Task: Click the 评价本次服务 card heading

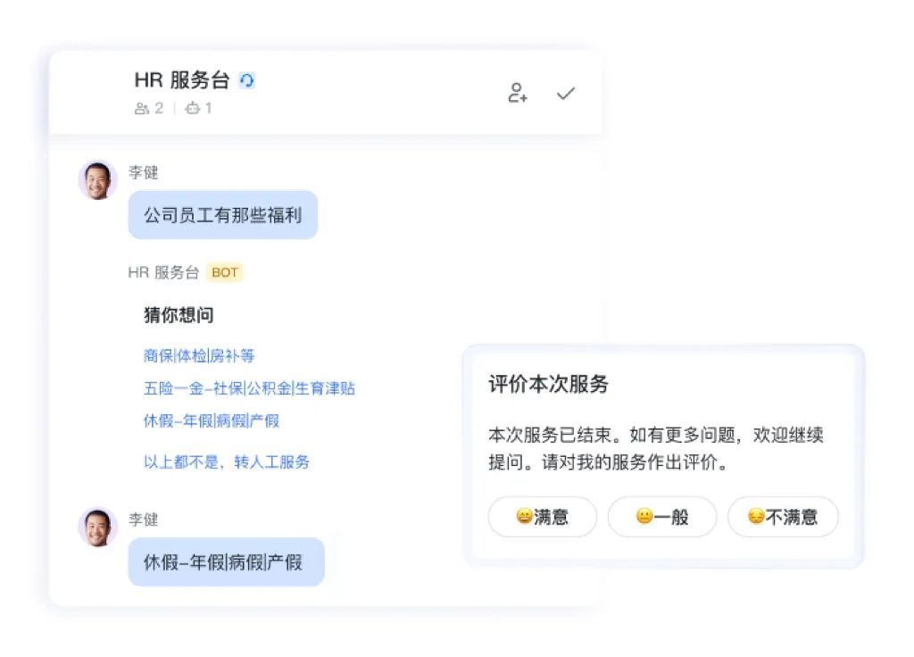Action: coord(548,385)
